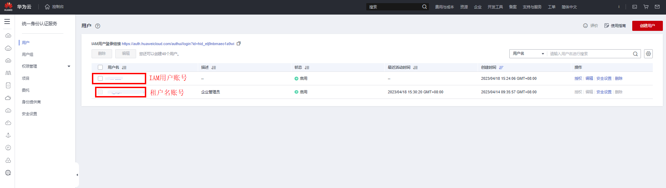Focus the 请输入用户名进行搜索 field
The height and width of the screenshot is (188, 666).
pyautogui.click(x=590, y=54)
